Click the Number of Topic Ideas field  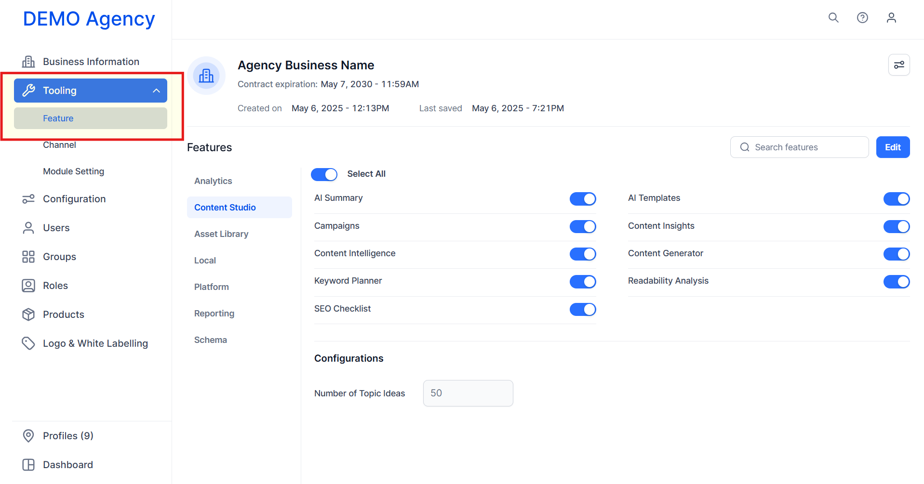468,393
